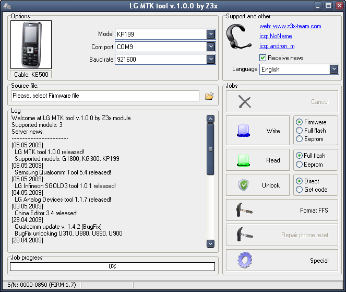The width and height of the screenshot is (346, 292).
Task: Click the Write button label
Action: click(273, 131)
